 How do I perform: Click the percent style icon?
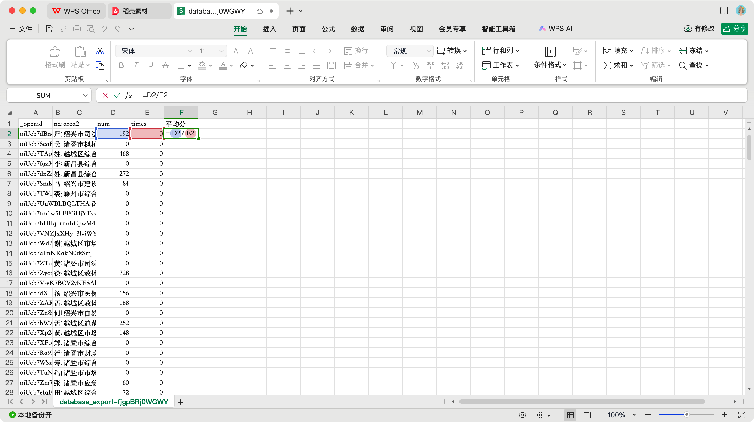pos(415,65)
